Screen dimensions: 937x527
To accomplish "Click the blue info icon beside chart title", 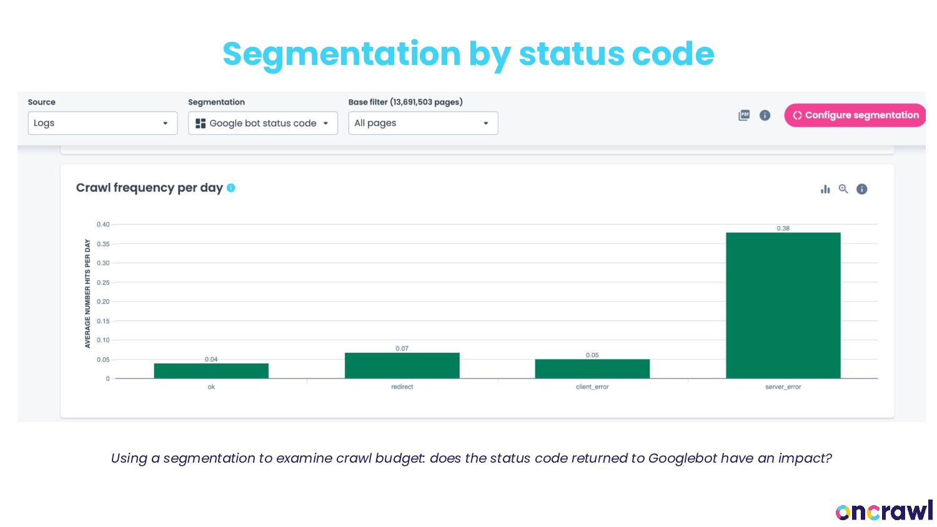I will coord(231,188).
